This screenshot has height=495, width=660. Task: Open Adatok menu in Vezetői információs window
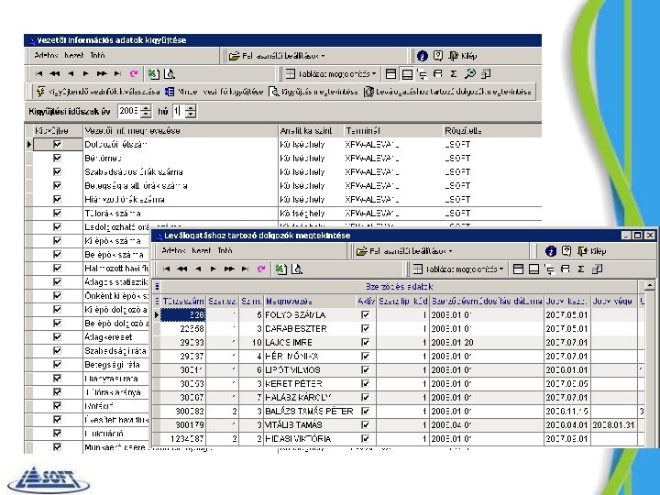click(46, 56)
